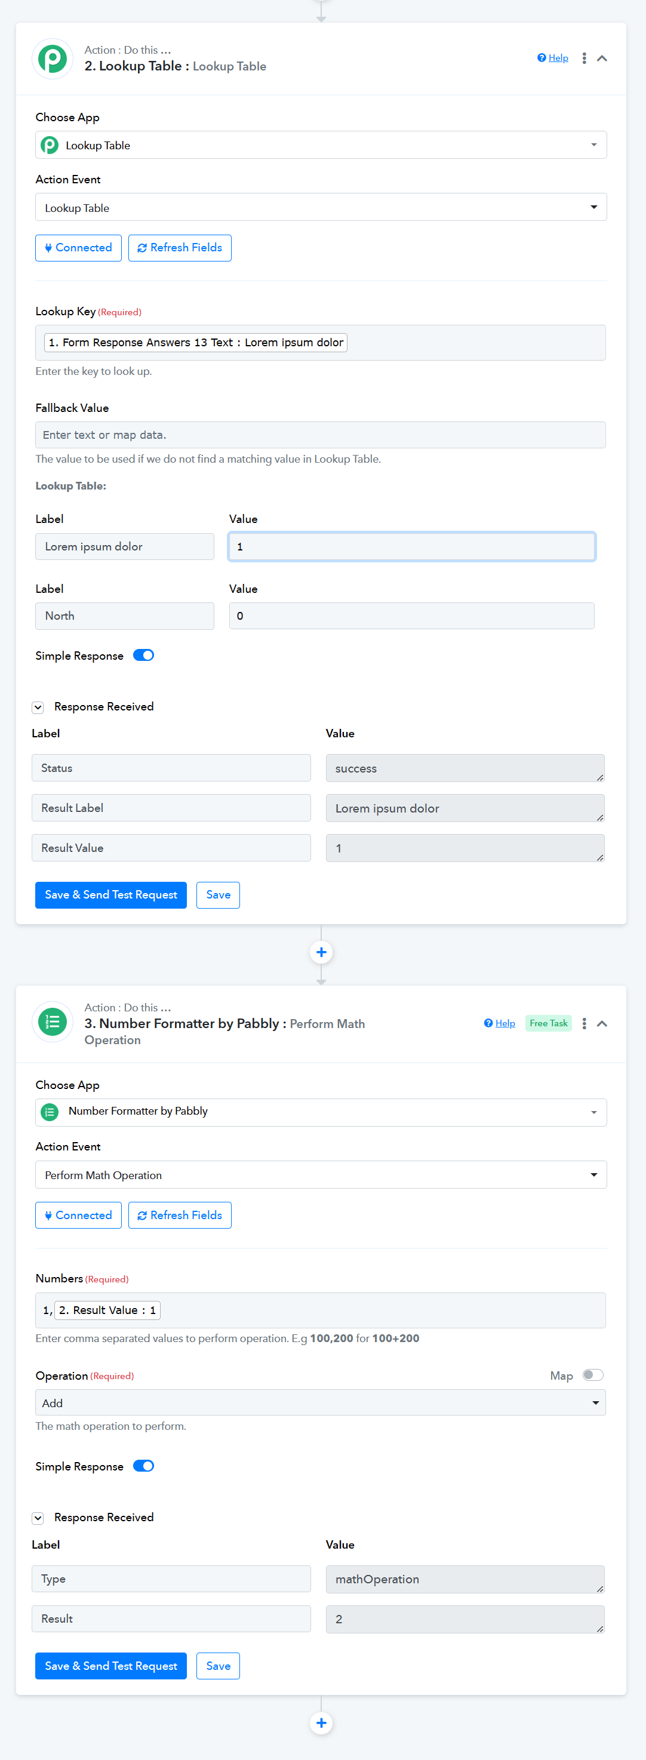This screenshot has width=646, height=1760.
Task: Open Action Event dropdown showing Perform Math Operation
Action: pyautogui.click(x=321, y=1175)
